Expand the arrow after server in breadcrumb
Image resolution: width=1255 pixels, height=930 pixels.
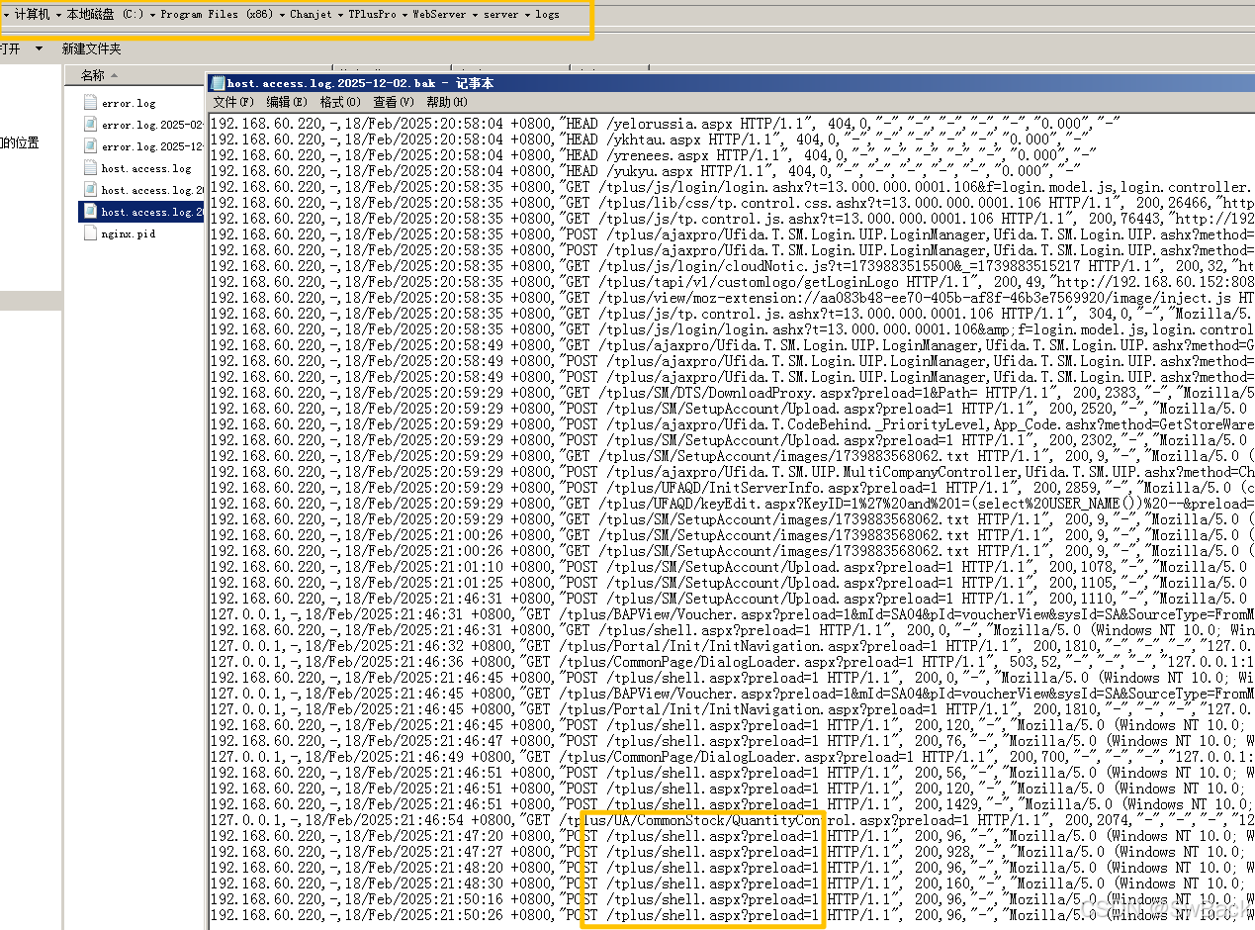[527, 15]
